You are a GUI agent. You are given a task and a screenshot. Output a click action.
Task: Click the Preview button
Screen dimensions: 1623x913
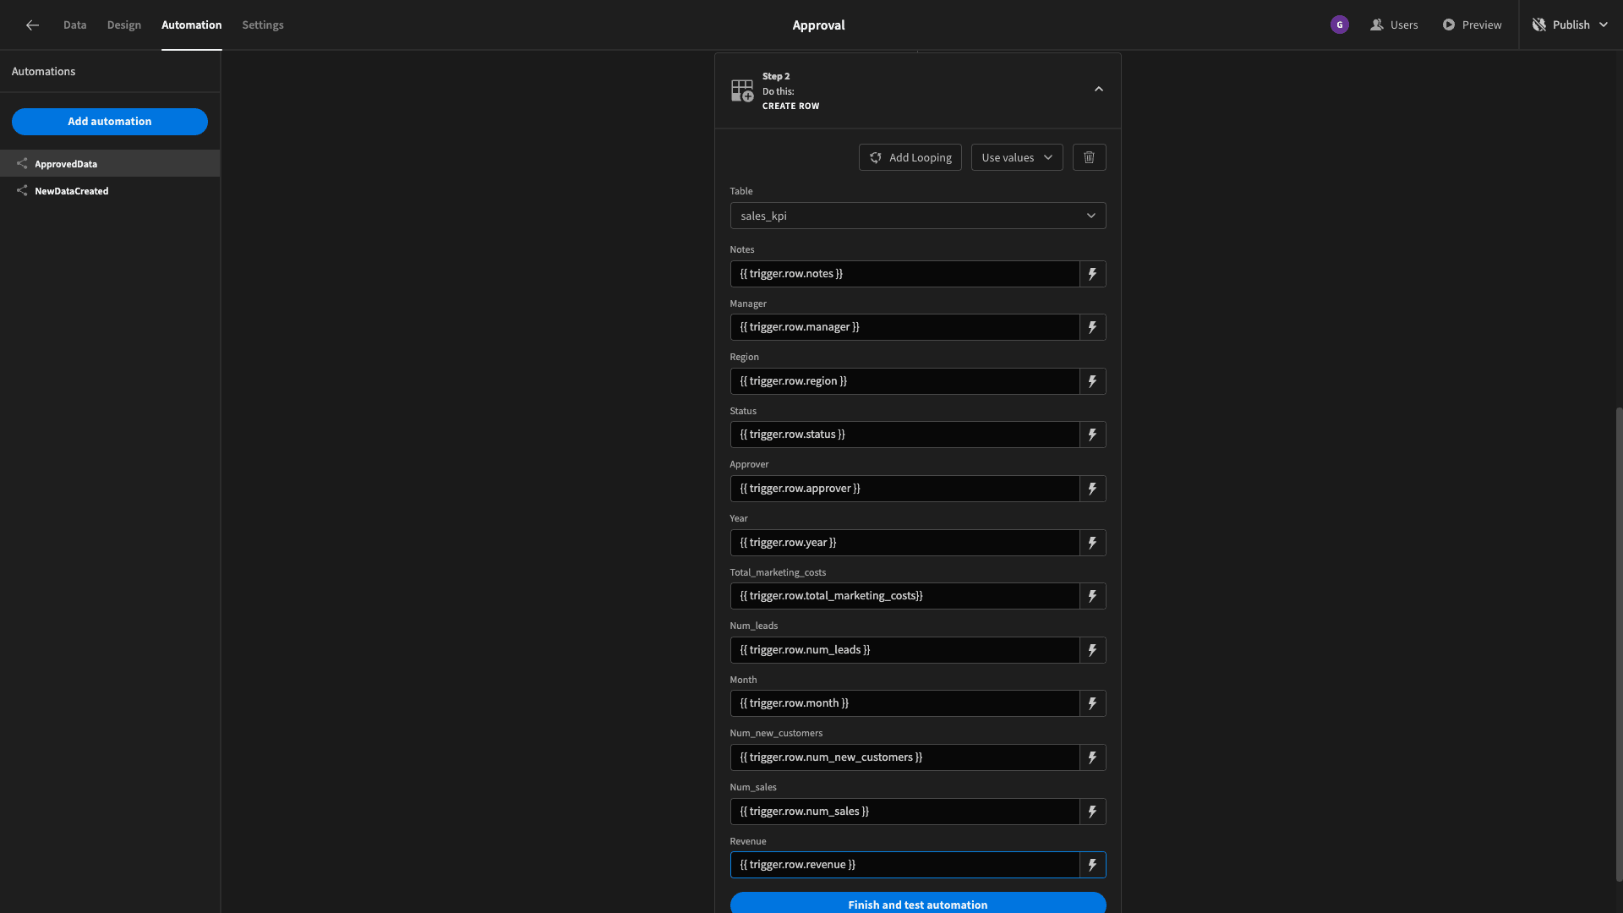pos(1472,25)
